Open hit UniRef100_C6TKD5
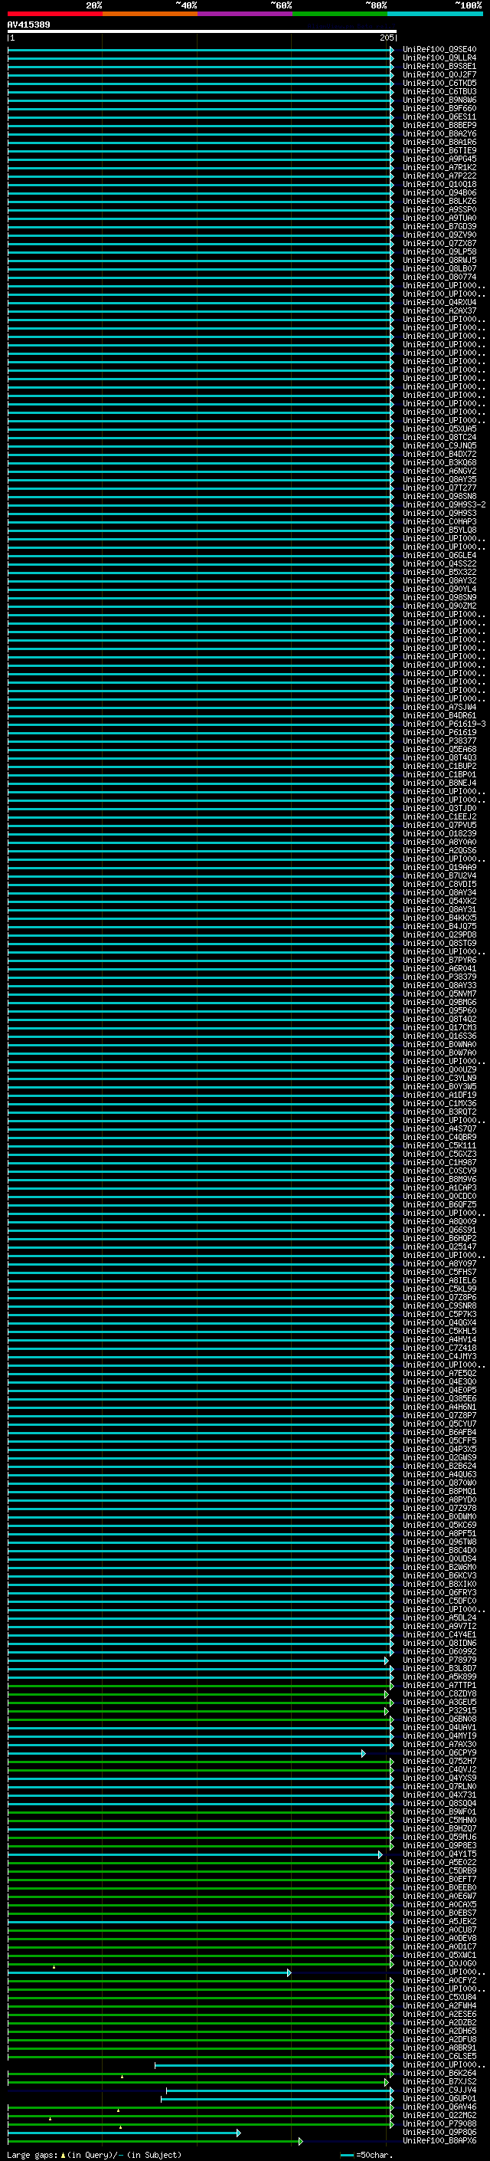Image resolution: width=490 pixels, height=2161 pixels. (439, 83)
